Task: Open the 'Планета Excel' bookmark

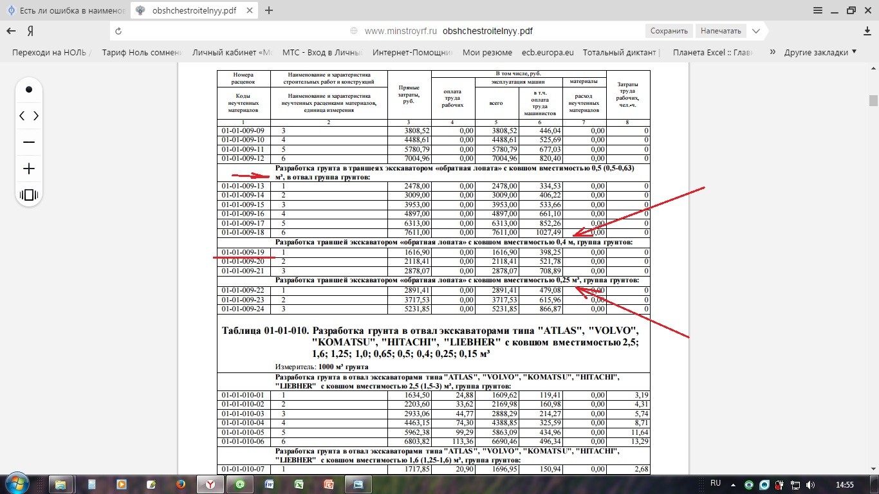Action: [712, 53]
